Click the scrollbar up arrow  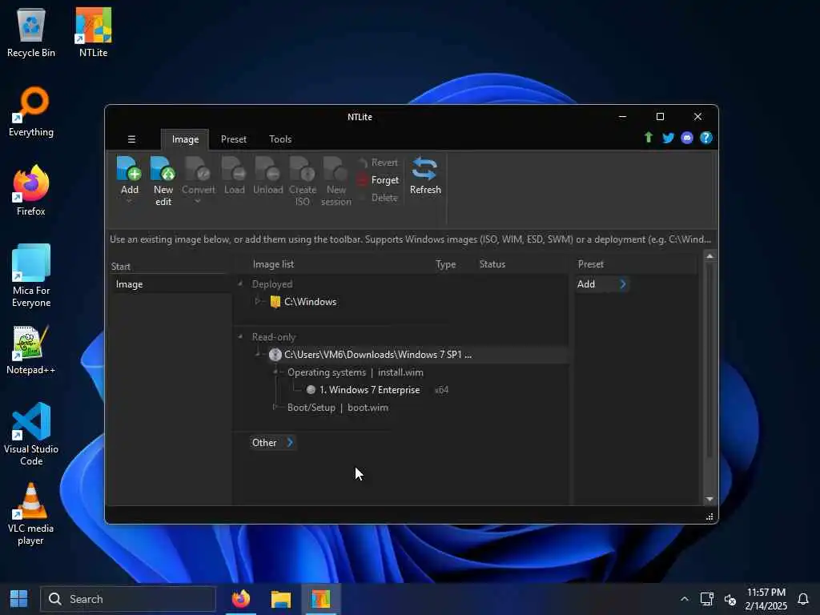[x=709, y=255]
